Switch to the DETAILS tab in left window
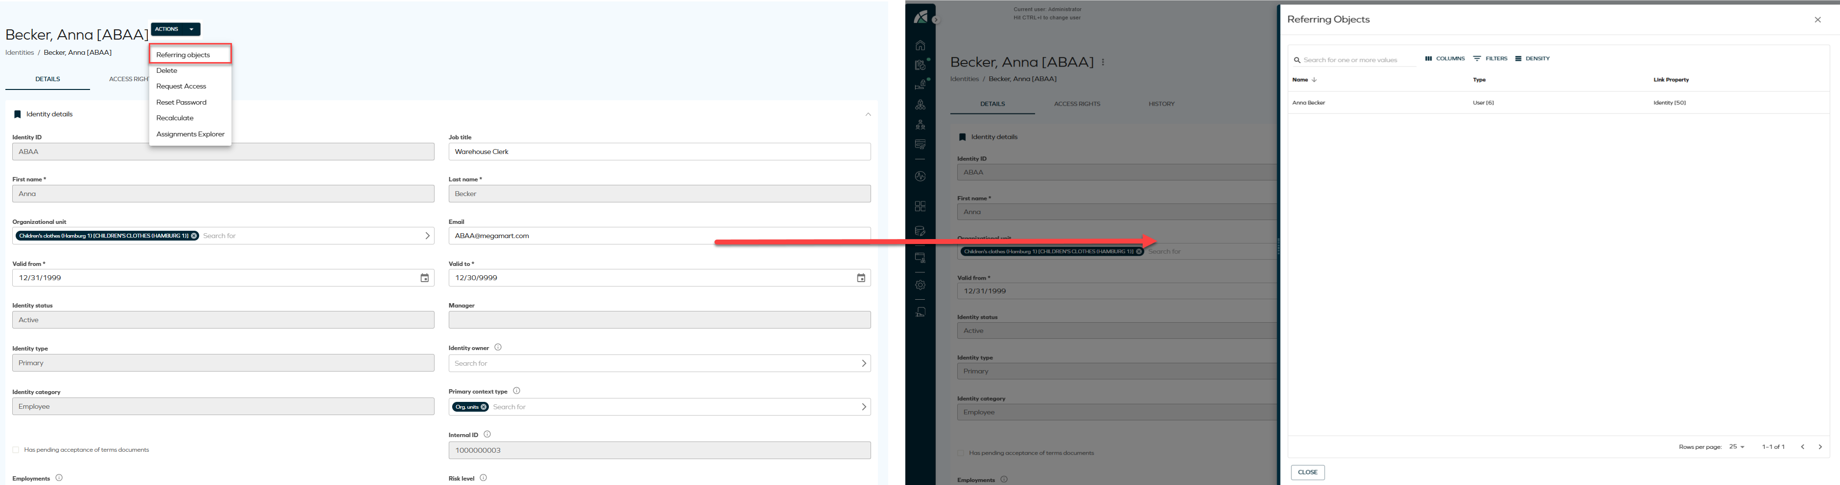This screenshot has width=1840, height=485. click(48, 79)
